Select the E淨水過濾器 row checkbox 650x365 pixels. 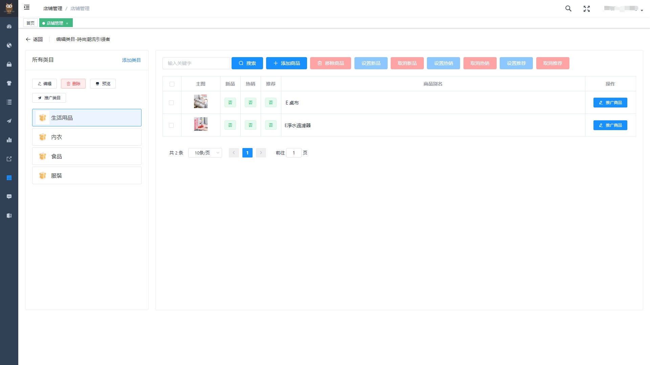pos(171,125)
